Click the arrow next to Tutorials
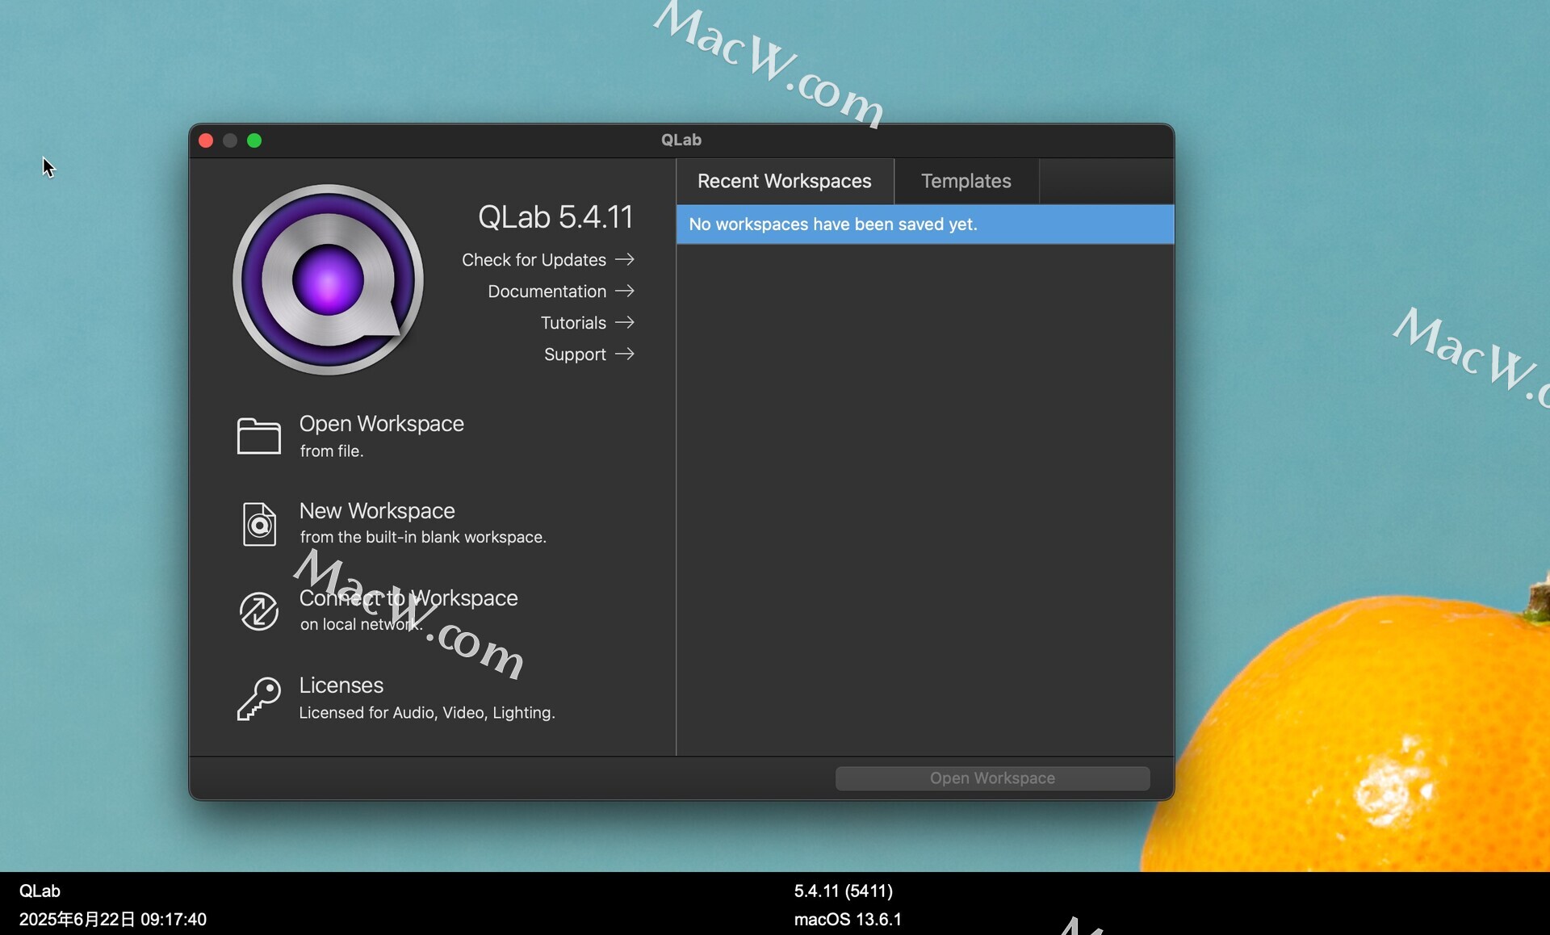The width and height of the screenshot is (1550, 935). tap(625, 322)
